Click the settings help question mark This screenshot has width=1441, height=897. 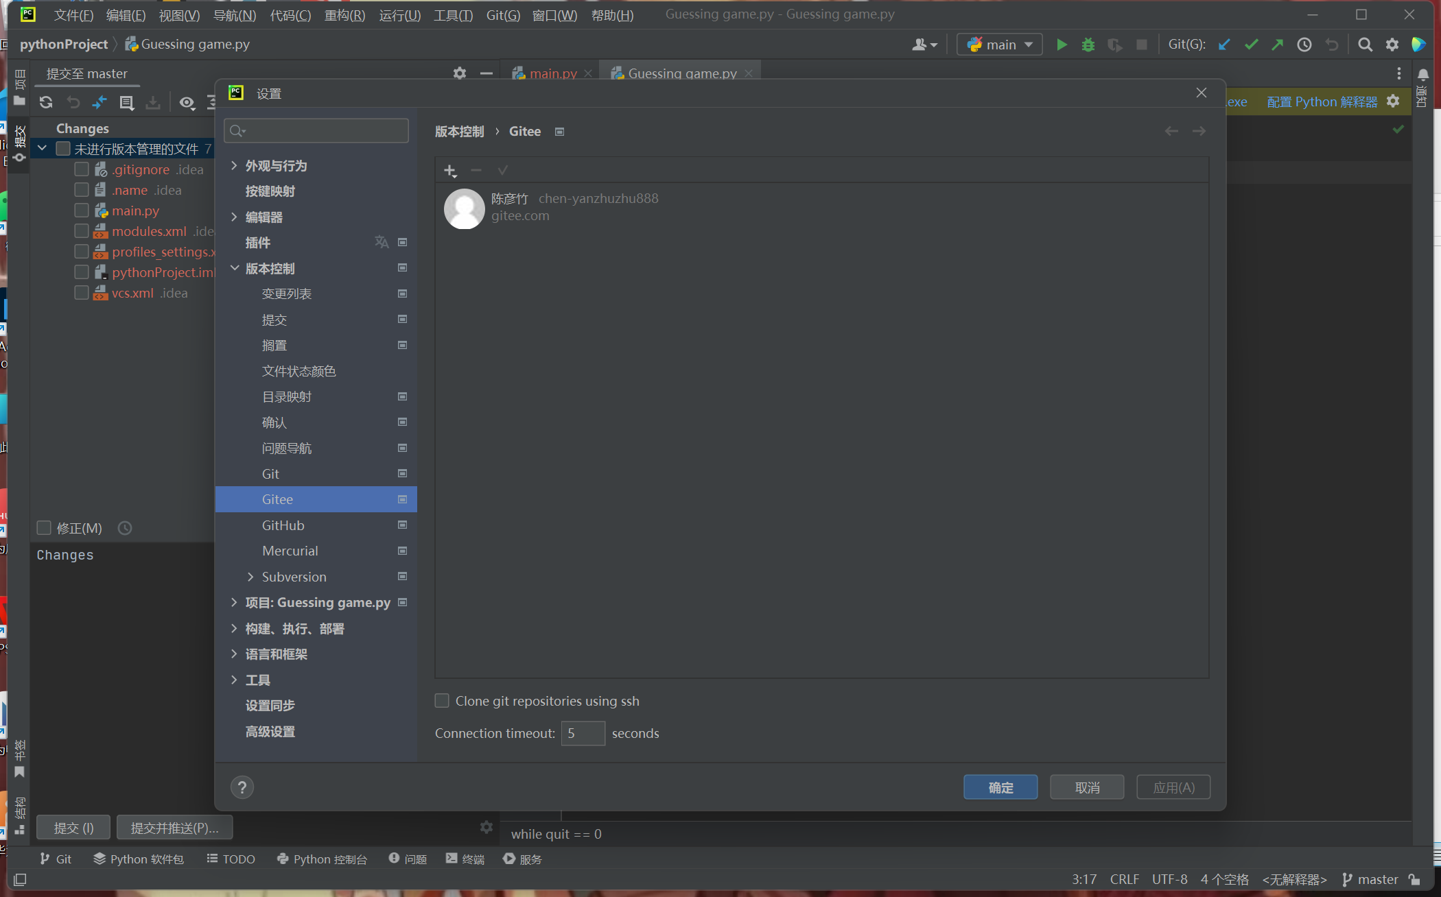242,787
